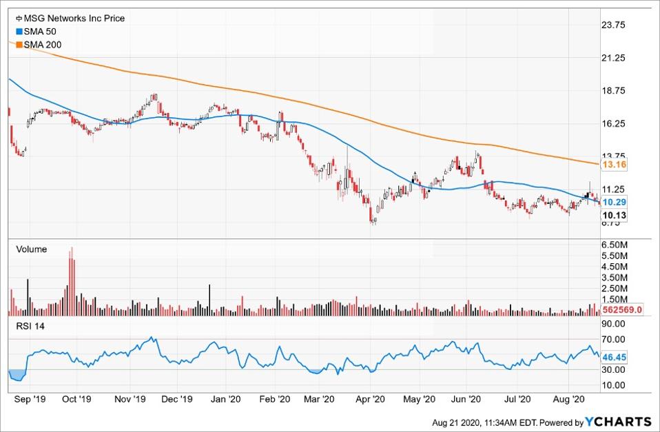This screenshot has width=660, height=432.
Task: Click the 46.45 RSI value tag
Action: pyautogui.click(x=614, y=357)
